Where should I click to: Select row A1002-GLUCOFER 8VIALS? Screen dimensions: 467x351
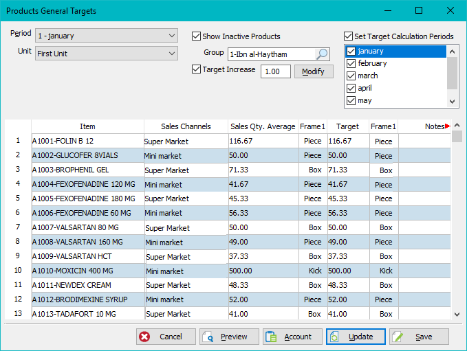(x=88, y=155)
